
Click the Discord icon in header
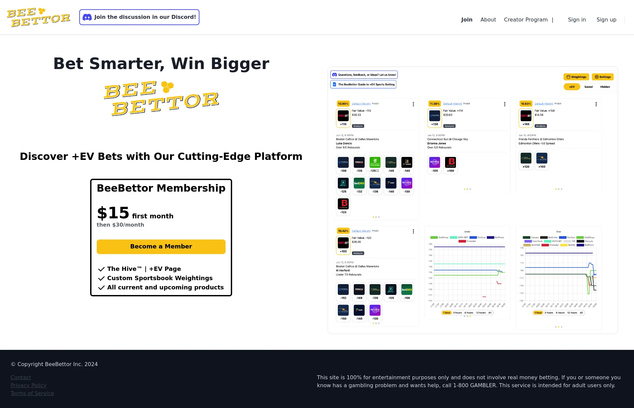pyautogui.click(x=87, y=17)
